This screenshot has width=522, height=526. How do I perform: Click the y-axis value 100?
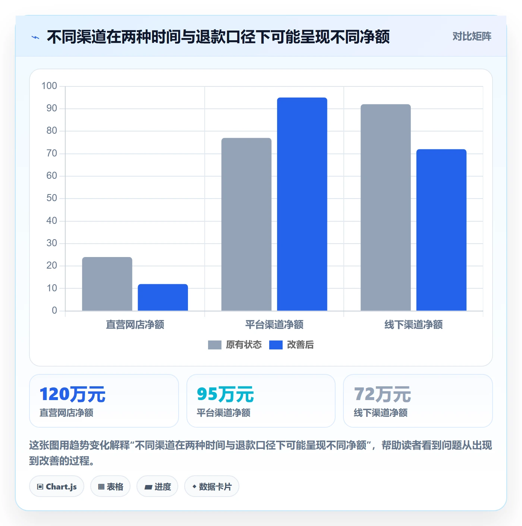[49, 86]
